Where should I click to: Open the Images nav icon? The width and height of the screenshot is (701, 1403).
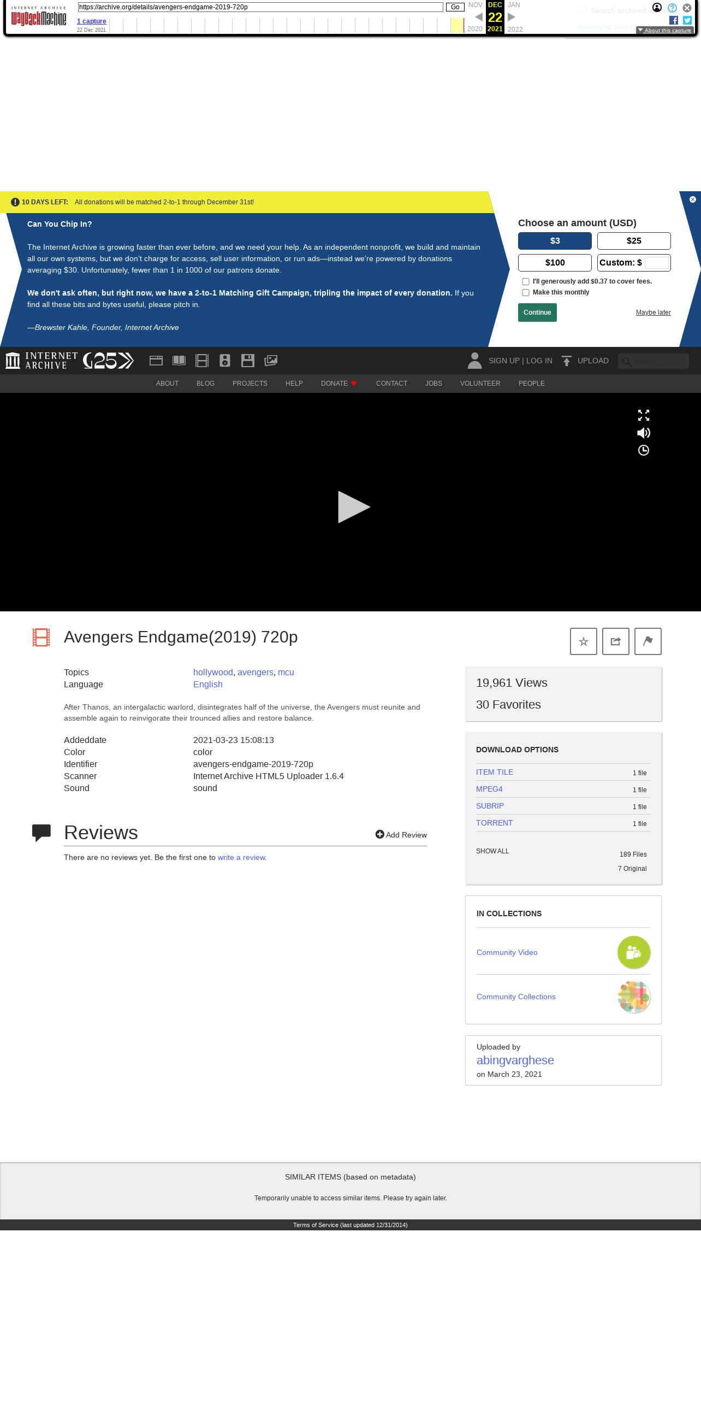tap(271, 361)
